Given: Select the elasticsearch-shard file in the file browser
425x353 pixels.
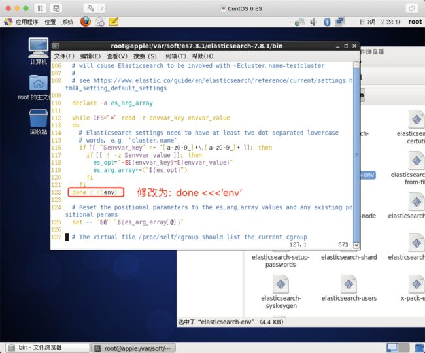Looking at the screenshot, I should tap(349, 257).
